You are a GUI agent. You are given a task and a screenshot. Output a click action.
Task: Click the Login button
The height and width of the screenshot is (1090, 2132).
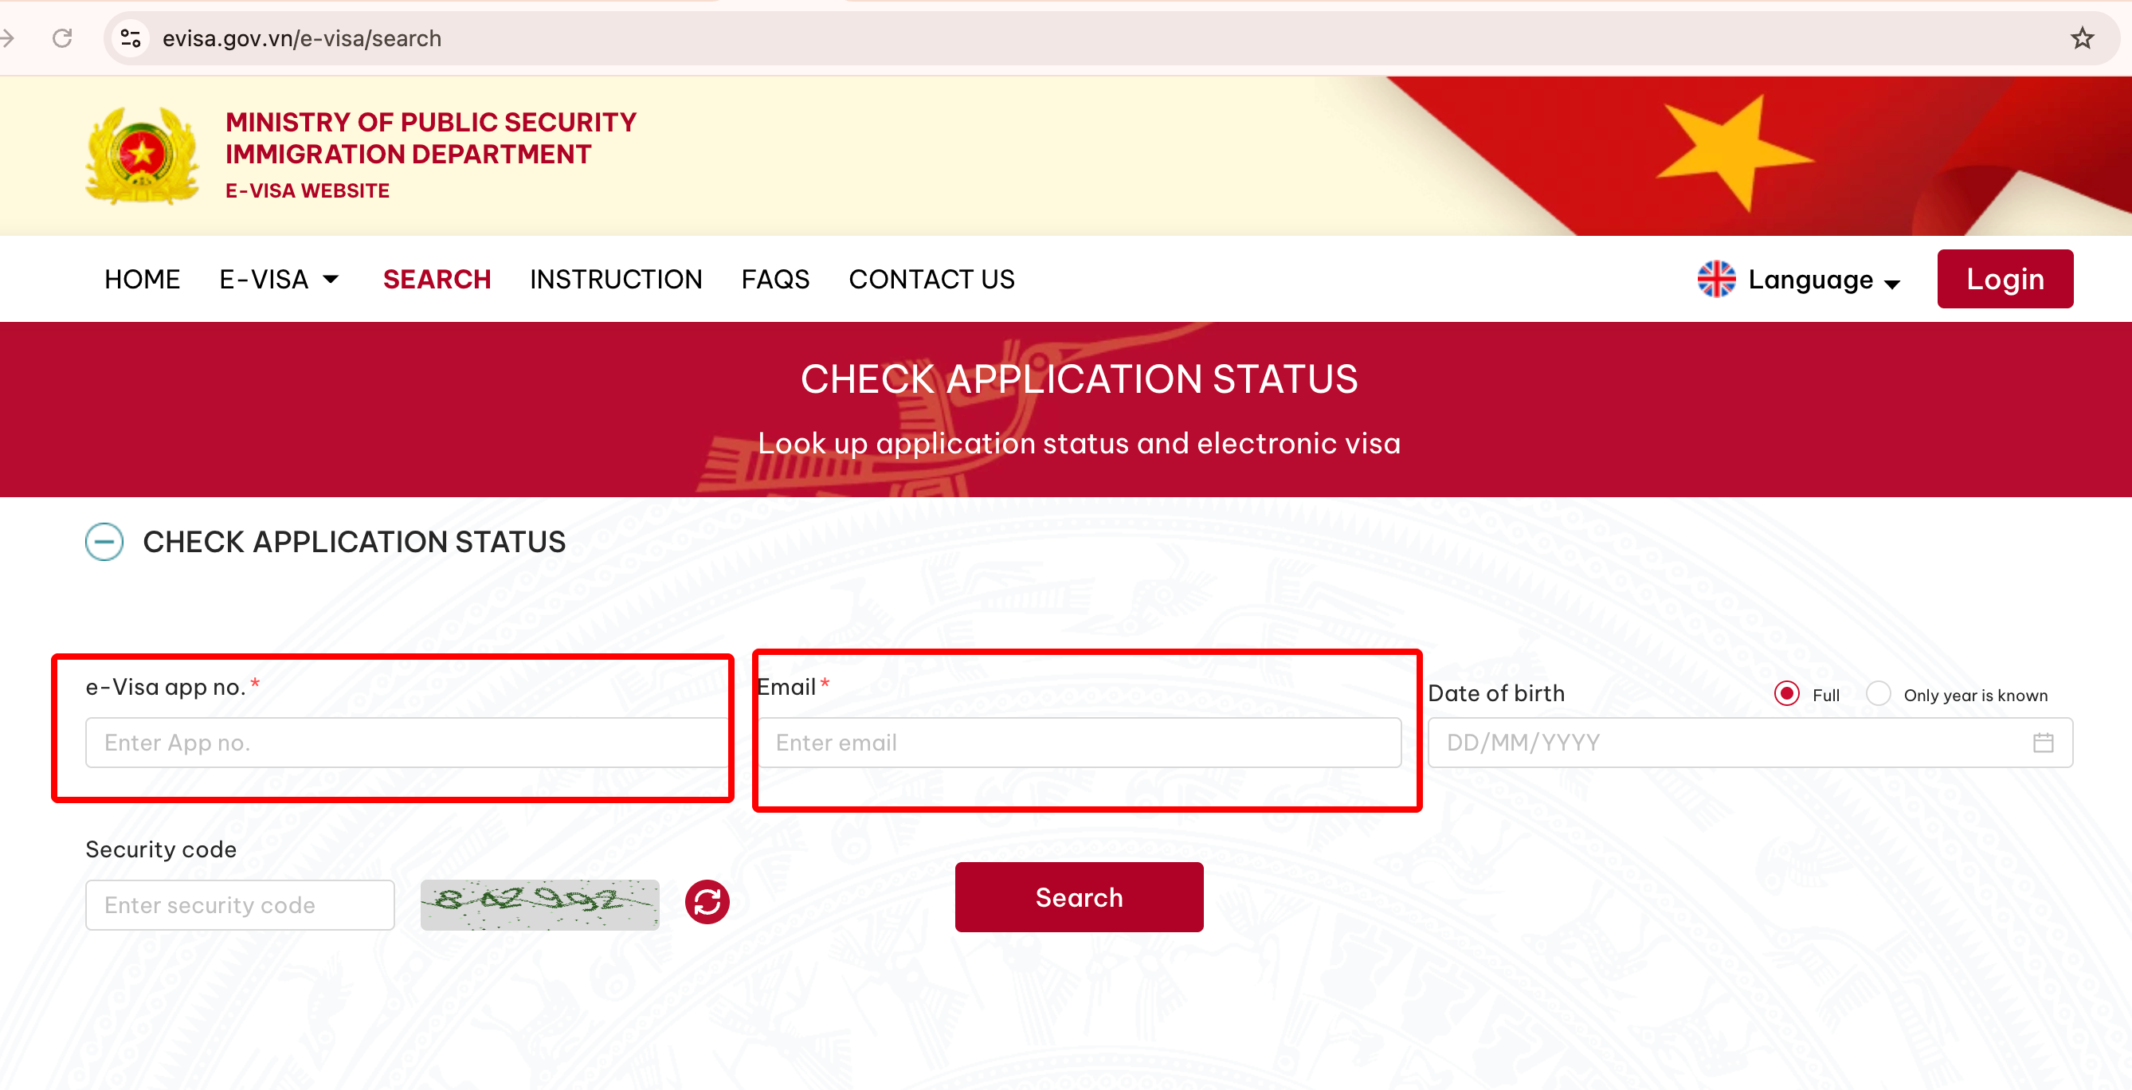point(2005,279)
